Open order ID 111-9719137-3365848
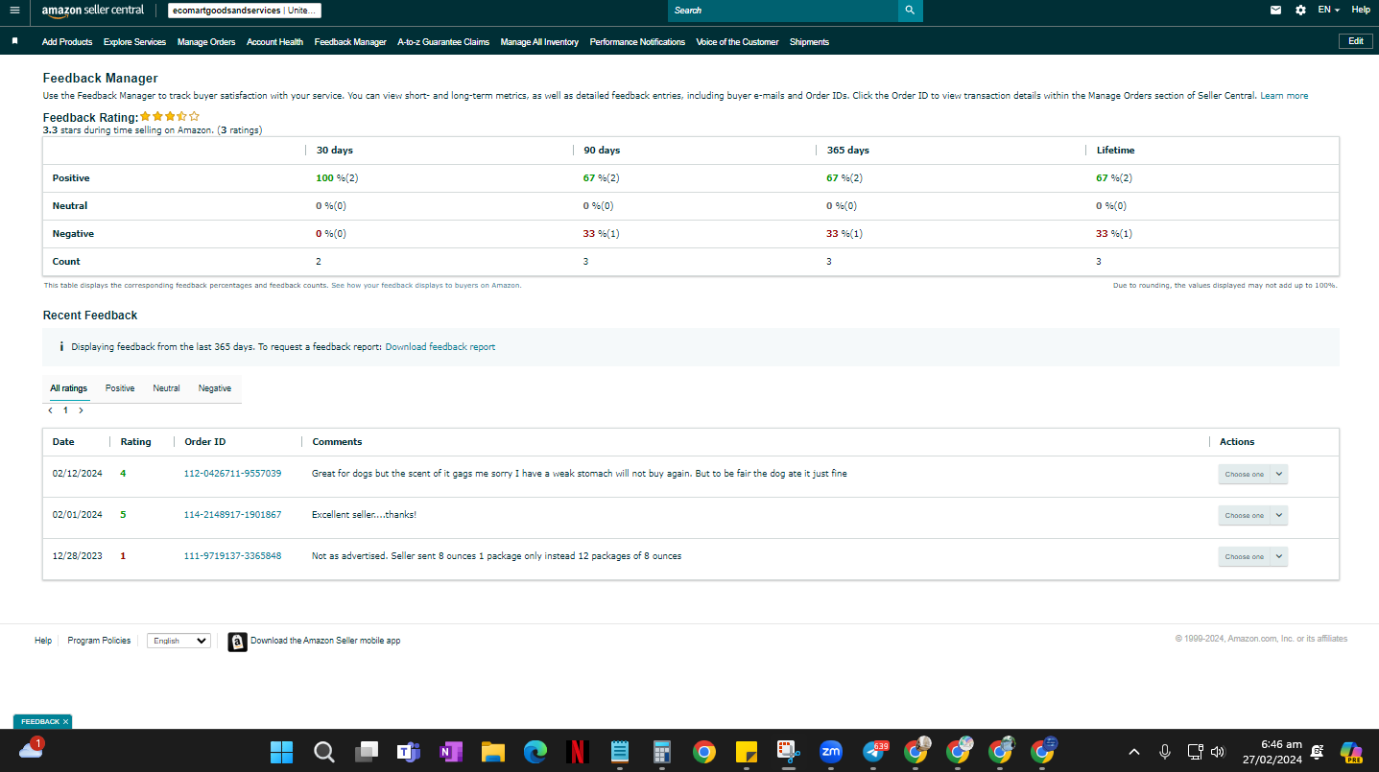 (x=232, y=556)
